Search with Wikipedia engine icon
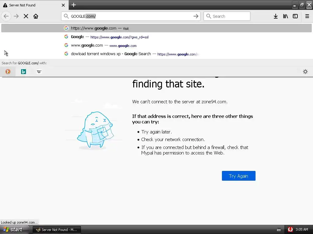This screenshot has width=313, height=234. (x=39, y=72)
